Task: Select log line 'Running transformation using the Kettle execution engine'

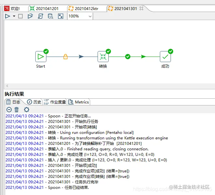Action: coord(87,138)
